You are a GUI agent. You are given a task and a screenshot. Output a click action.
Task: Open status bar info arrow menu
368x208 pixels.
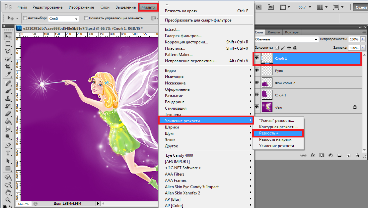tap(98, 204)
